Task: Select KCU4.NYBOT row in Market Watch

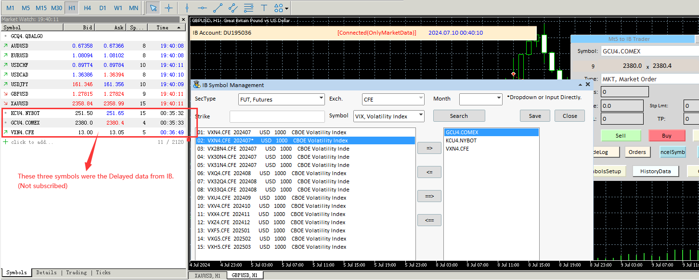Action: pyautogui.click(x=93, y=113)
